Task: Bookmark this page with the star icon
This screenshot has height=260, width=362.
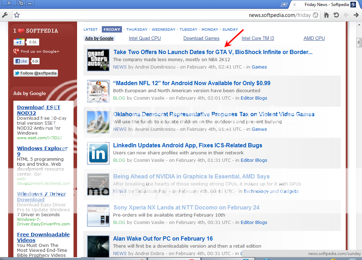Action: pyautogui.click(x=17, y=15)
